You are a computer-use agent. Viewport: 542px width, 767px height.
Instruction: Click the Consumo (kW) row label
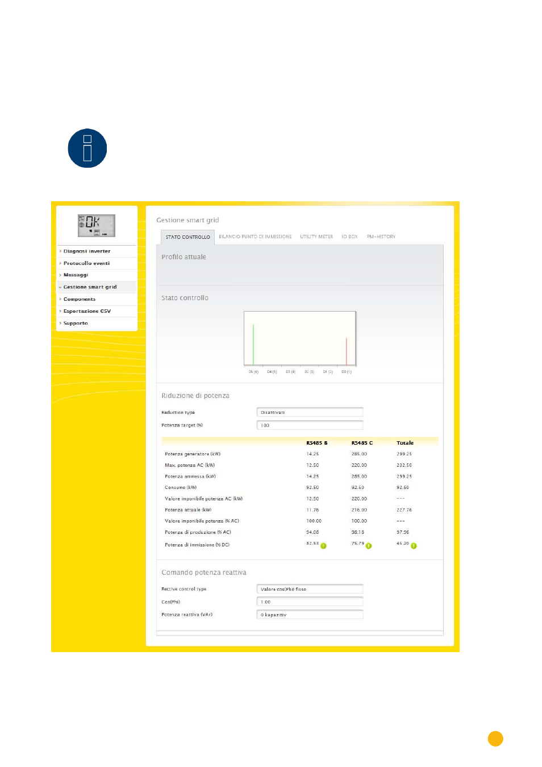coord(181,487)
